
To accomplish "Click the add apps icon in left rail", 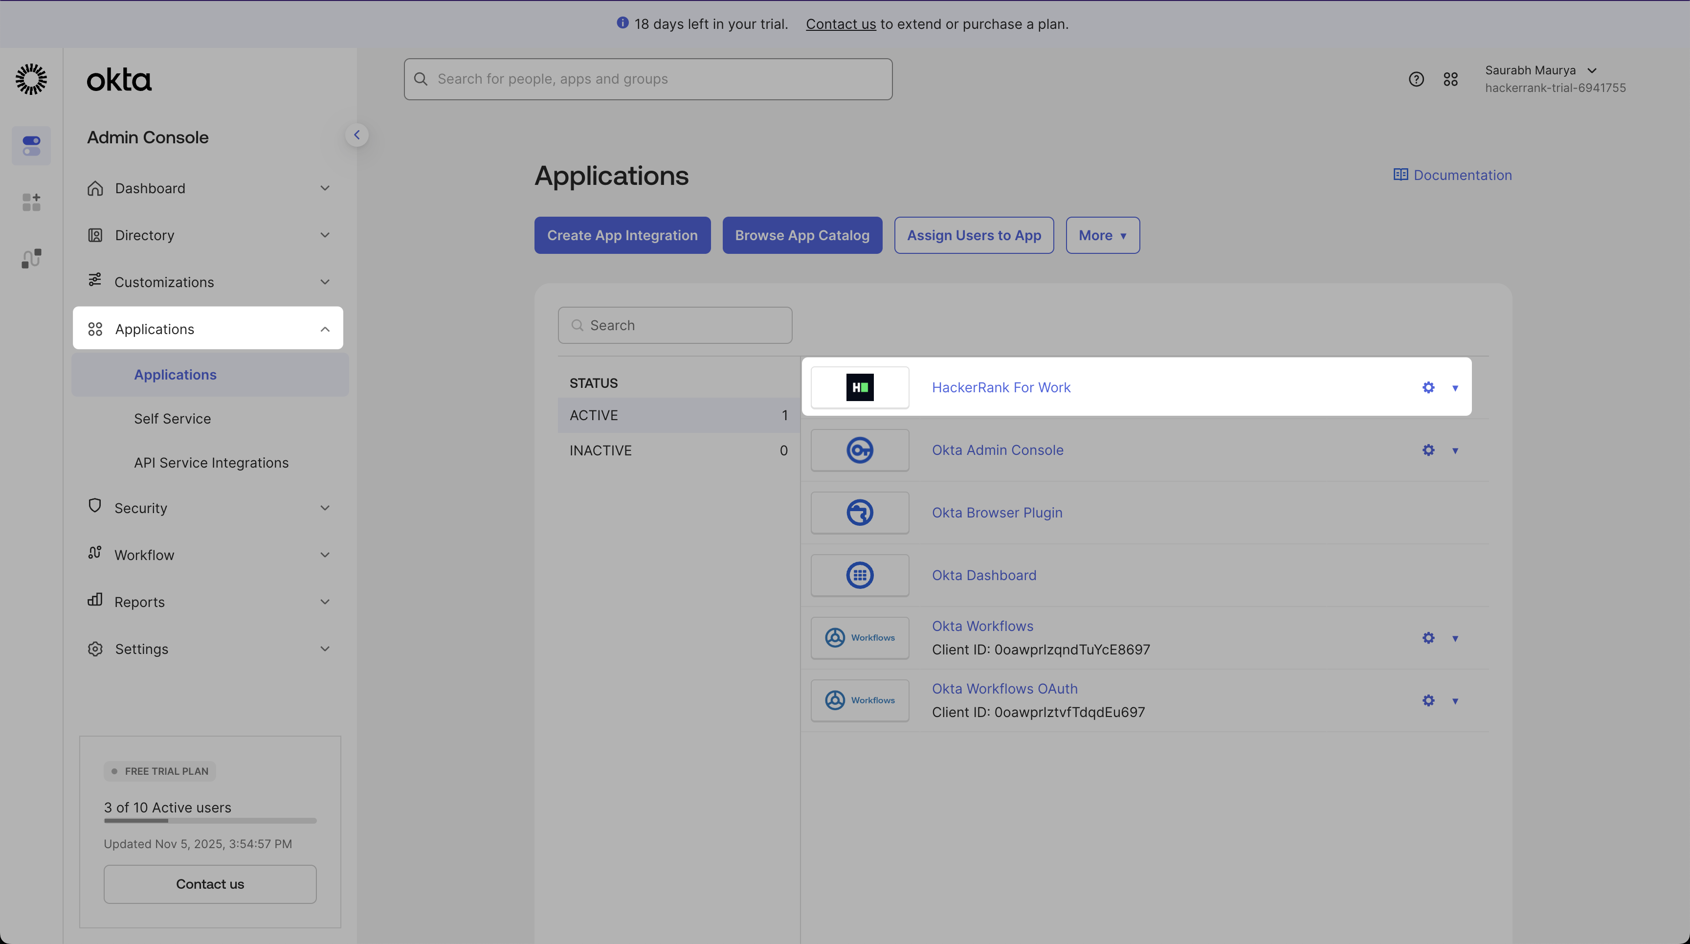I will 31,202.
